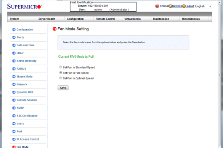
Task: Open the SMTP sidebar link
Action: tap(20, 108)
